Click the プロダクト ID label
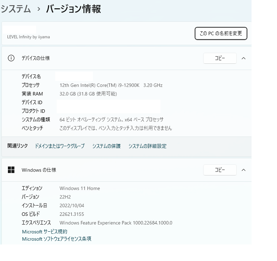277x261 pixels. point(33,111)
